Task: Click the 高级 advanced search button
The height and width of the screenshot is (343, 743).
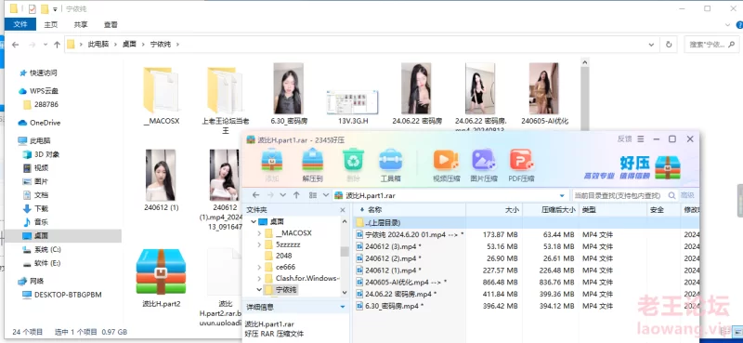Action: pos(687,195)
